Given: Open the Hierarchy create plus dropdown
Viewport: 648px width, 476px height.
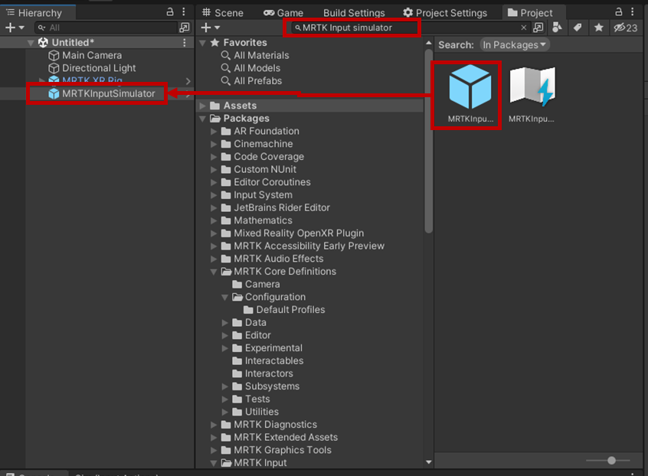Looking at the screenshot, I should pyautogui.click(x=15, y=28).
